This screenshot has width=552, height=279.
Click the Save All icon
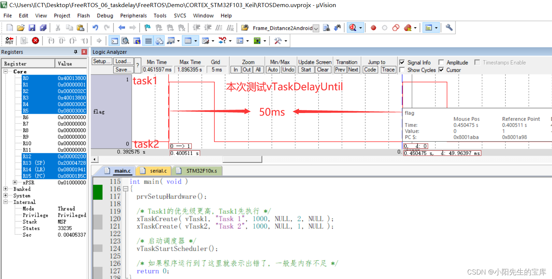(x=43, y=28)
